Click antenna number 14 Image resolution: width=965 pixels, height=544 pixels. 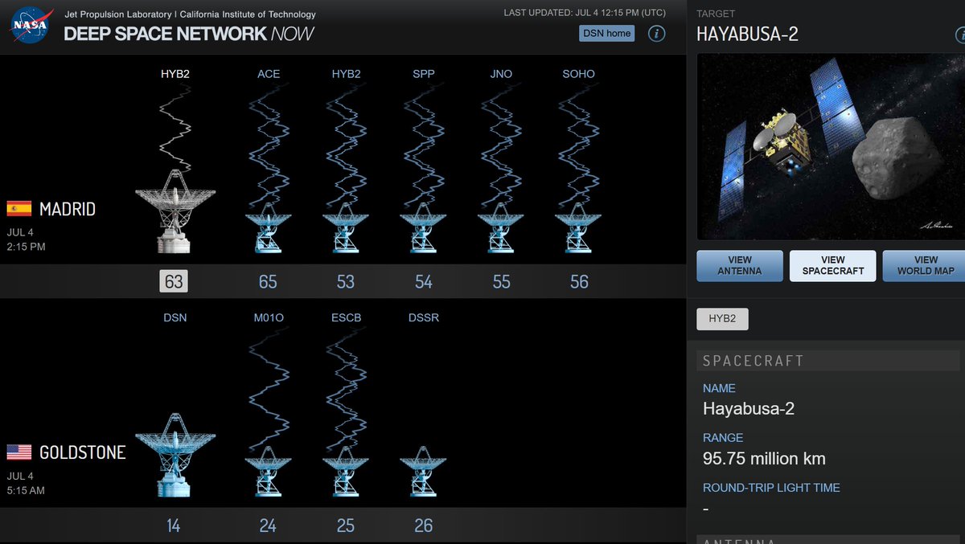[174, 526]
